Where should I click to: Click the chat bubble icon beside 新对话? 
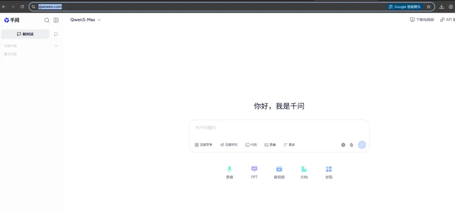[56, 34]
